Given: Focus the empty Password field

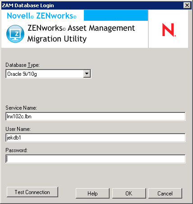Looking at the screenshot, I should tap(96, 159).
